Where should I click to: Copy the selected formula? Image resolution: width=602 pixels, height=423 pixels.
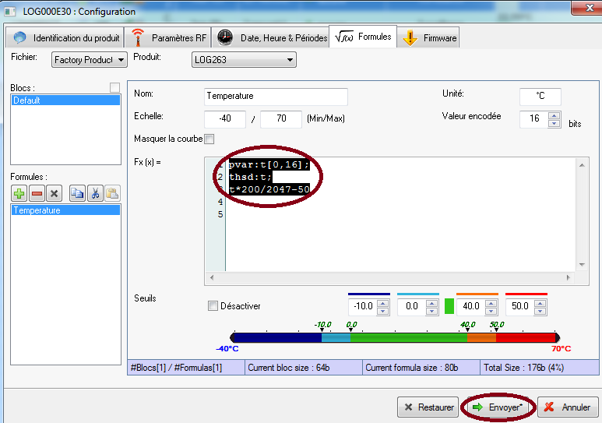pos(78,193)
